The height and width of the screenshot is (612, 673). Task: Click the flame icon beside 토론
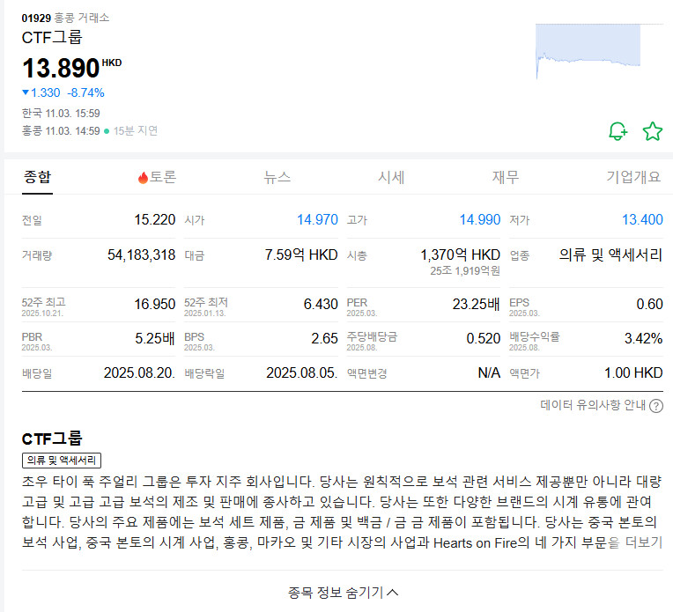tap(143, 177)
